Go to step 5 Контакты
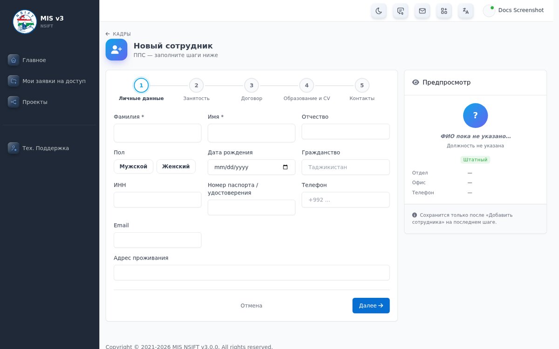 click(362, 90)
